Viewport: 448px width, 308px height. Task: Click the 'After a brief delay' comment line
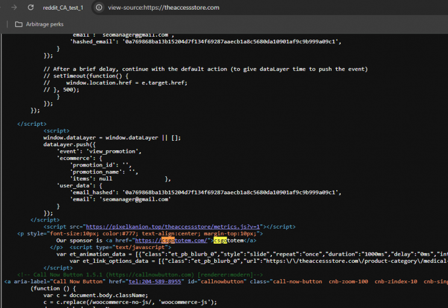click(x=206, y=69)
